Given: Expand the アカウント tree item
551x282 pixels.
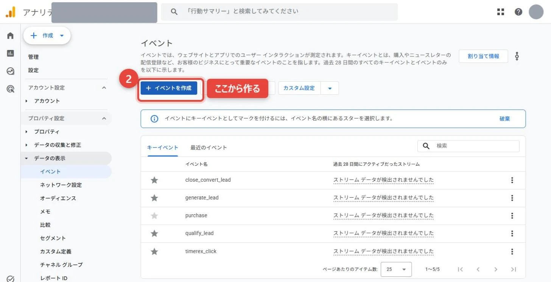Looking at the screenshot, I should [x=26, y=101].
